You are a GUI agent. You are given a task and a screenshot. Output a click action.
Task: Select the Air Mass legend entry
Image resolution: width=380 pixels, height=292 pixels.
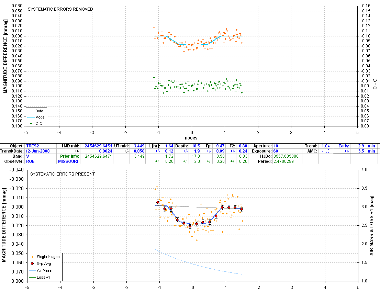click(41, 270)
